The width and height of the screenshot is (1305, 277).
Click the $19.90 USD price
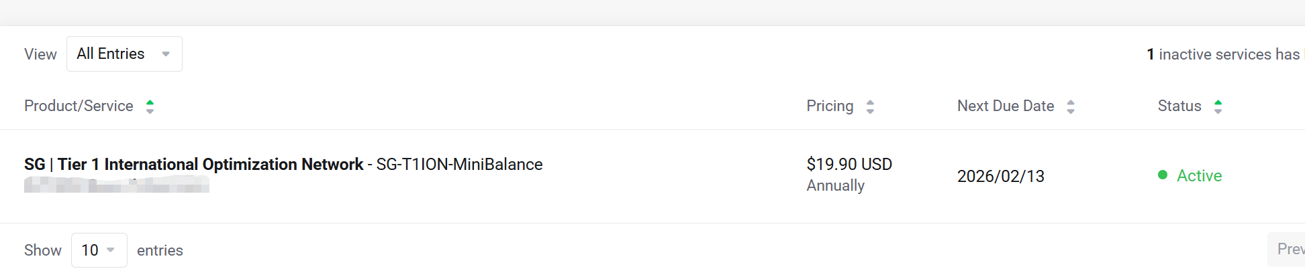tap(849, 165)
